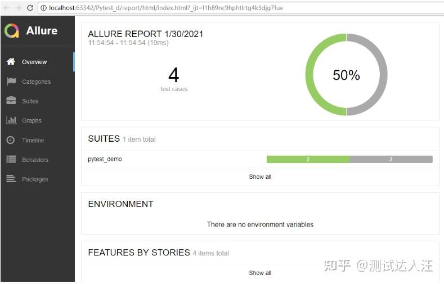Select the Categories menu label
Image resolution: width=444 pixels, height=284 pixels.
[x=36, y=82]
